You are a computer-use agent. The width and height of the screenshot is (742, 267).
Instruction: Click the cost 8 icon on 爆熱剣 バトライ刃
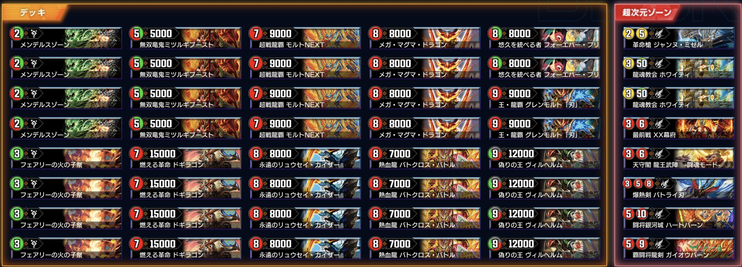tap(649, 184)
